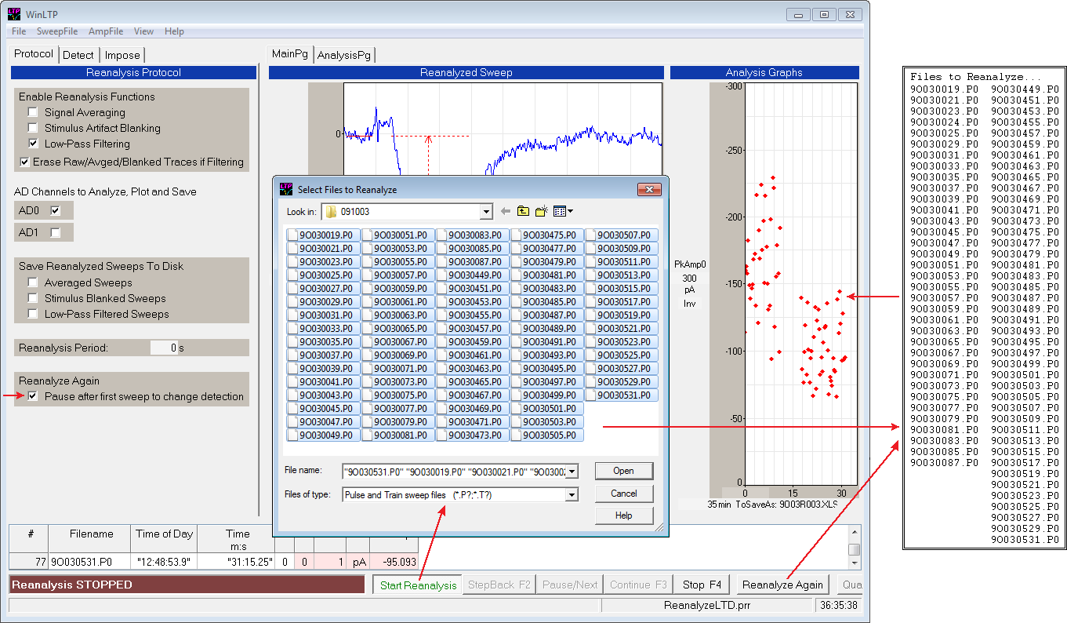This screenshot has width=1067, height=623.
Task: Click the Reanalysis Period value field
Action: [164, 348]
